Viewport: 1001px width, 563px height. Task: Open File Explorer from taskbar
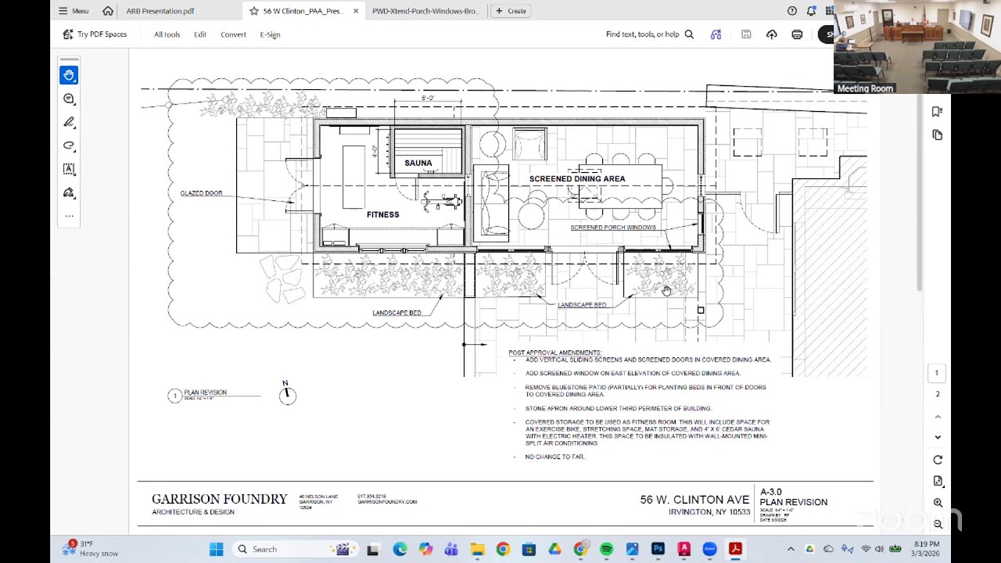pyautogui.click(x=477, y=549)
